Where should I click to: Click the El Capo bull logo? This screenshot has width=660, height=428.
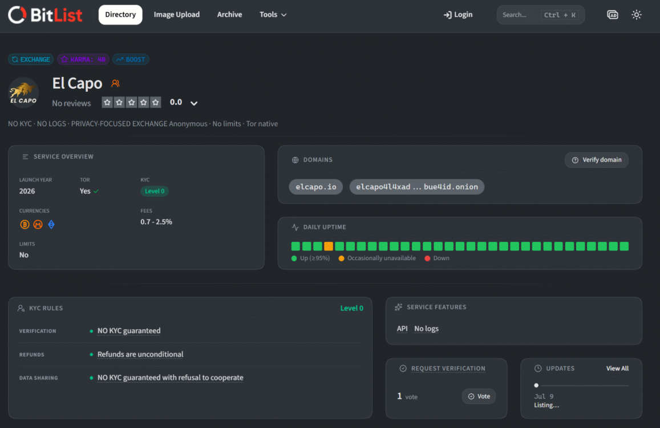point(23,92)
